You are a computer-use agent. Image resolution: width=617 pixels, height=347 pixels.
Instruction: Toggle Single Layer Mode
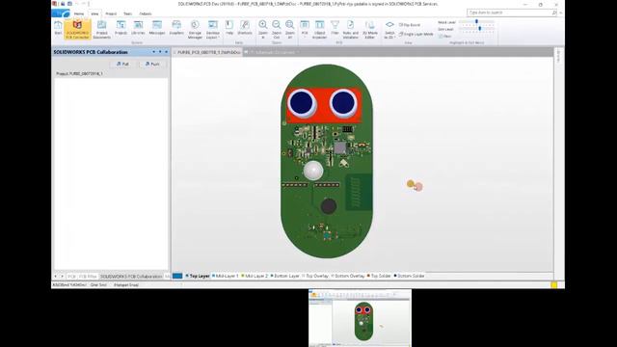pos(416,35)
